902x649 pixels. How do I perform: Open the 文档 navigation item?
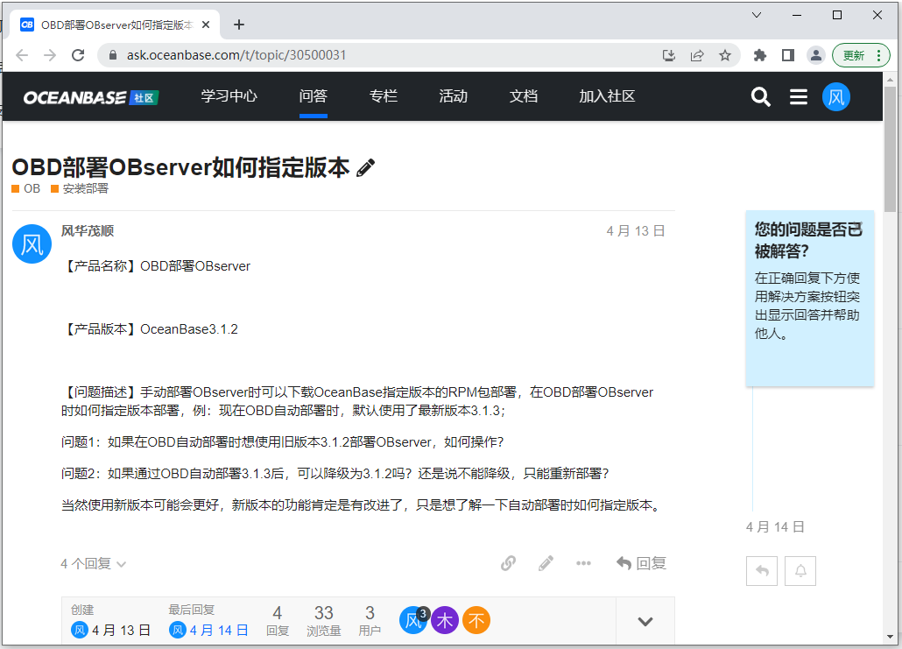(524, 96)
